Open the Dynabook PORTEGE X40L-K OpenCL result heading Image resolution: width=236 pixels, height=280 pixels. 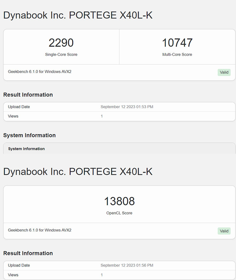click(78, 172)
